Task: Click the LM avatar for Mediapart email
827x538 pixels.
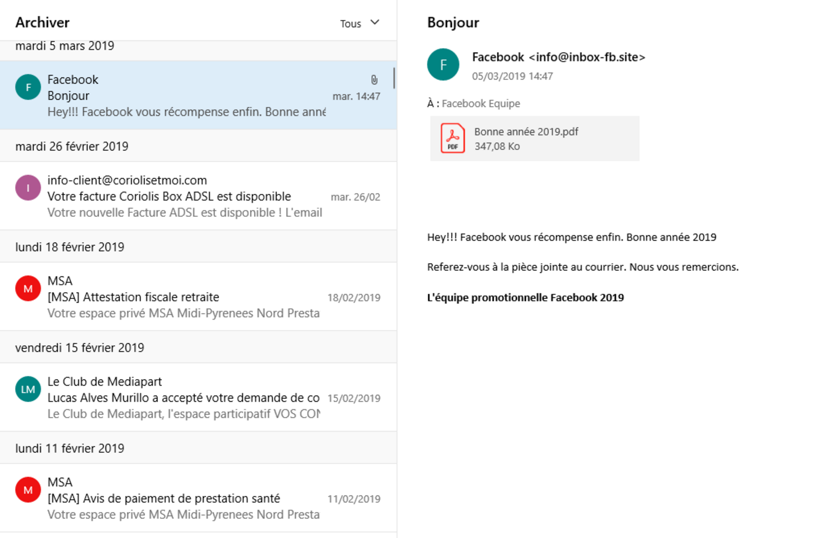Action: 28,389
